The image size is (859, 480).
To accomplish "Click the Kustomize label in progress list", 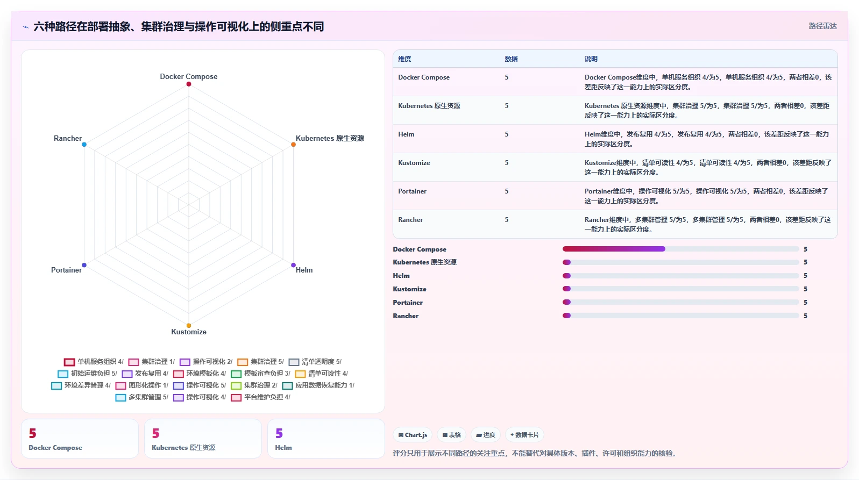I will tap(409, 289).
